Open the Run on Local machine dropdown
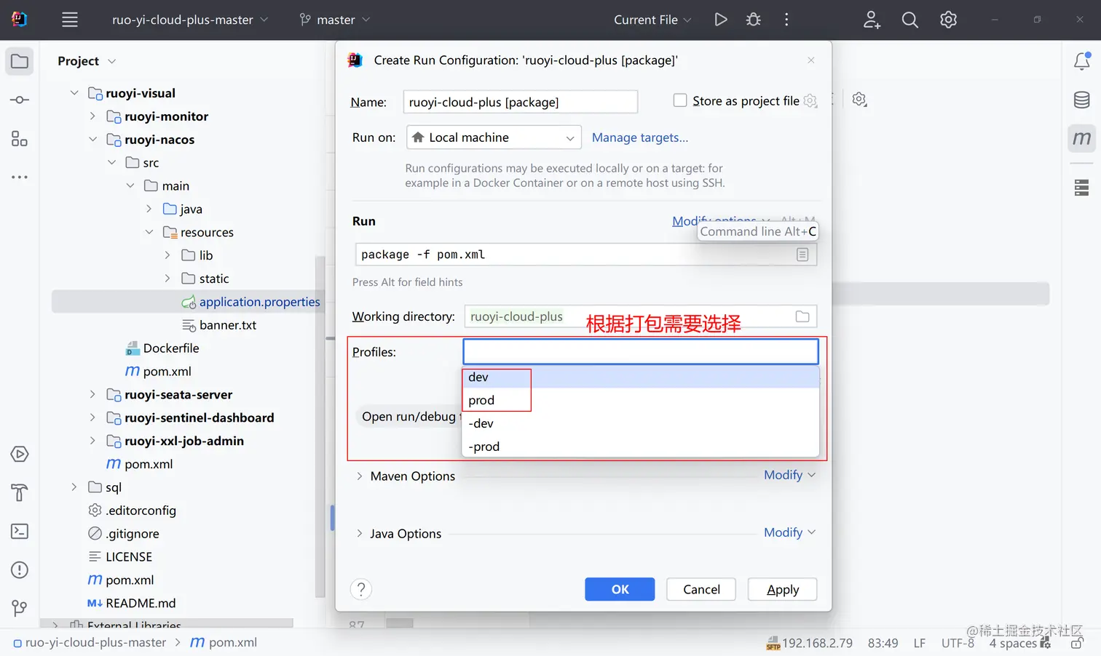The height and width of the screenshot is (656, 1101). (494, 137)
